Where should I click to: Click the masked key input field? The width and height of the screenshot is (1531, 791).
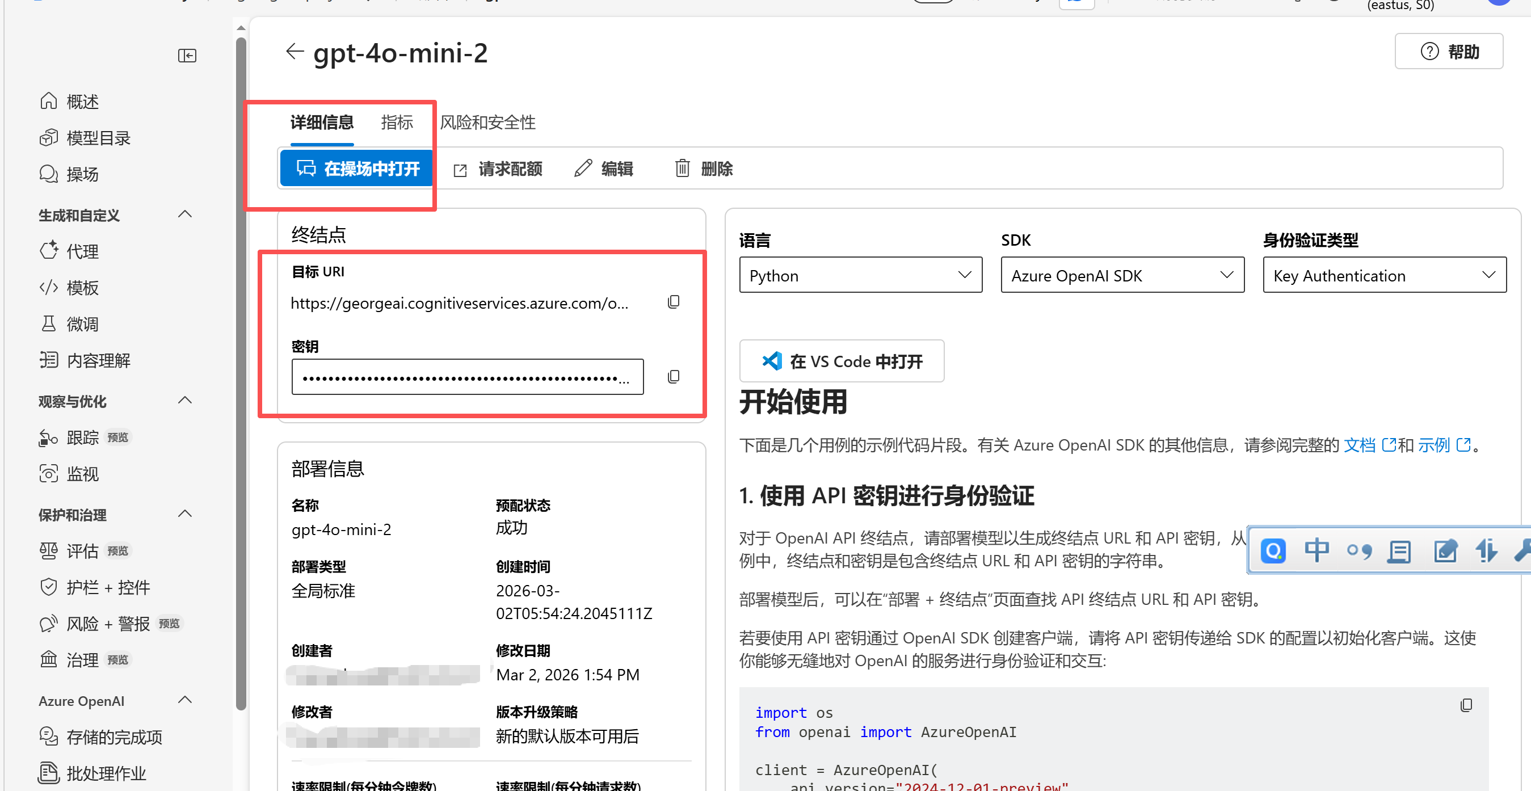tap(467, 377)
